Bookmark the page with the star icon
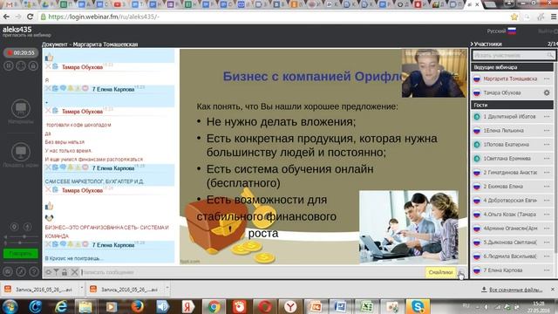The height and width of the screenshot is (314, 558). point(514,17)
